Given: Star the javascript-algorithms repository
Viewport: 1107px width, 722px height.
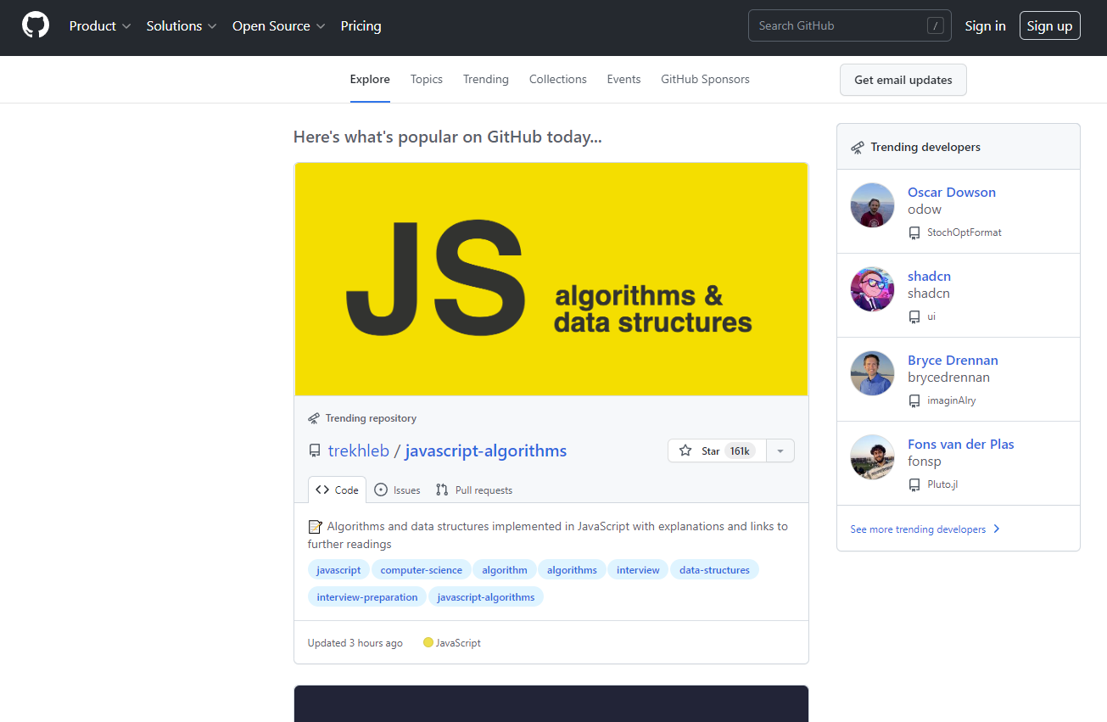Looking at the screenshot, I should point(718,451).
